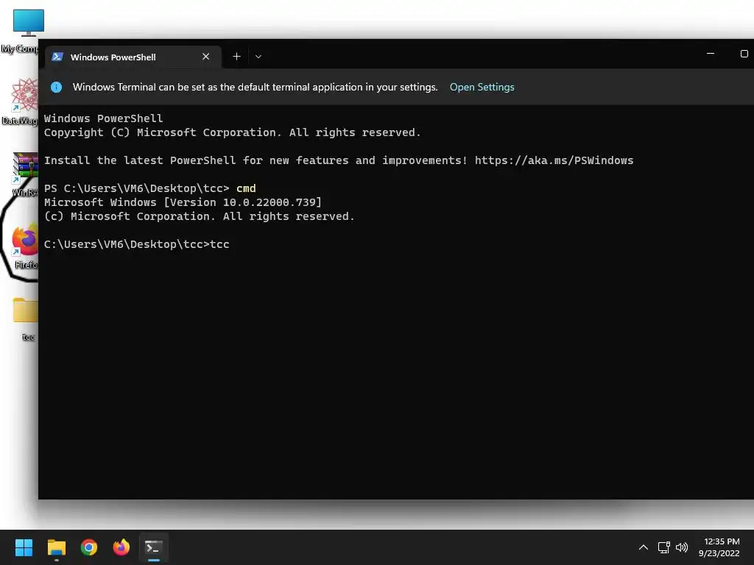The image size is (754, 565).
Task: Select the Windows PowerShell tab
Action: click(133, 57)
